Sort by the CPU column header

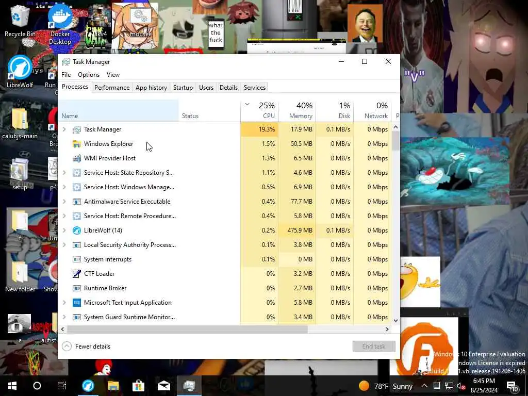[x=260, y=111]
